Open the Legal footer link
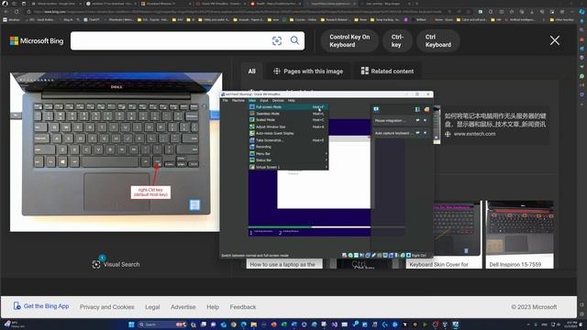The height and width of the screenshot is (330, 587). 152,307
